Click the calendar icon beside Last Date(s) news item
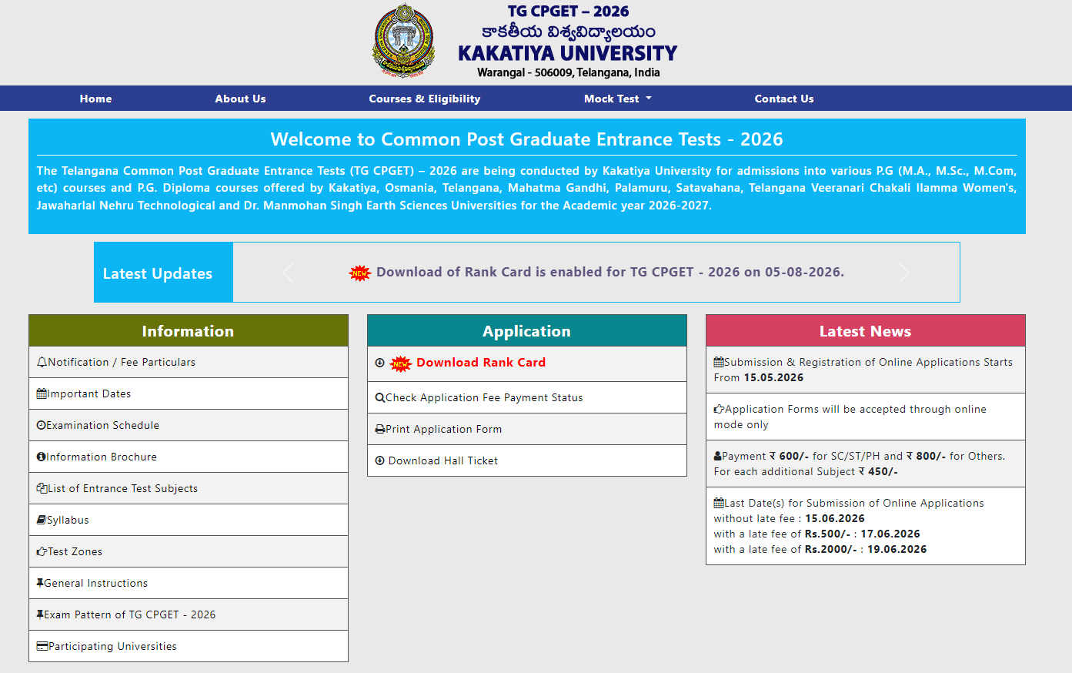The height and width of the screenshot is (673, 1072). click(x=719, y=503)
